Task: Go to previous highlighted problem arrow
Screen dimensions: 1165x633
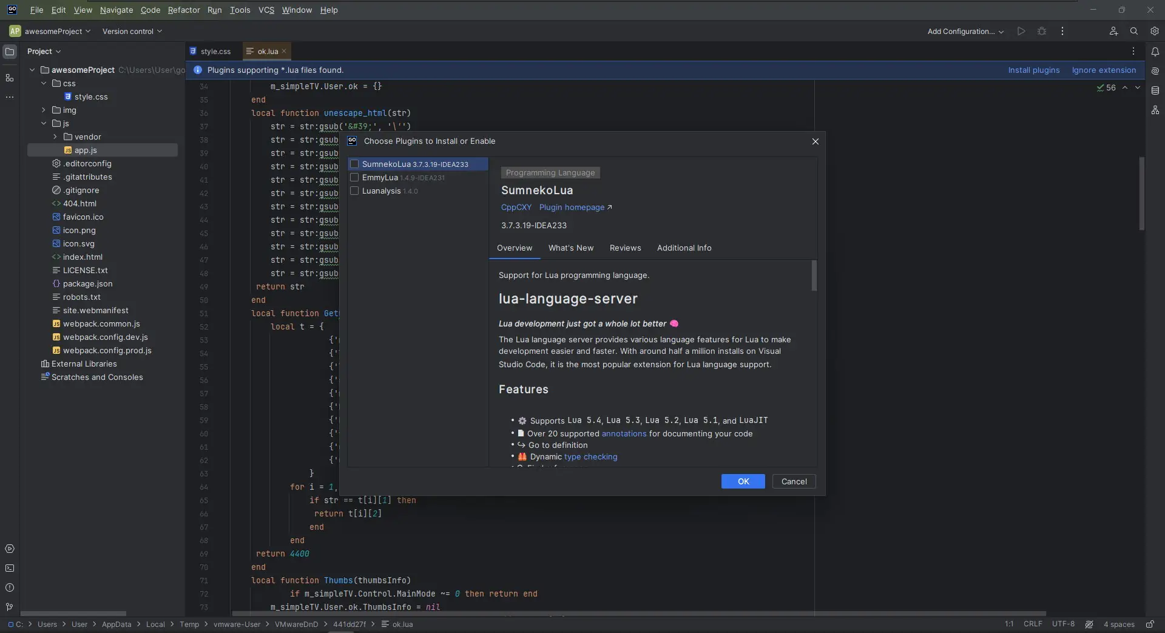Action: [1125, 87]
